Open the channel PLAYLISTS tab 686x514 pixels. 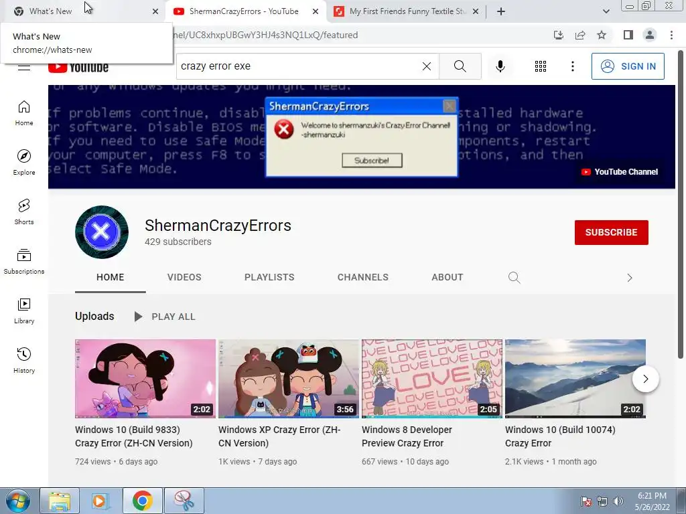(269, 278)
